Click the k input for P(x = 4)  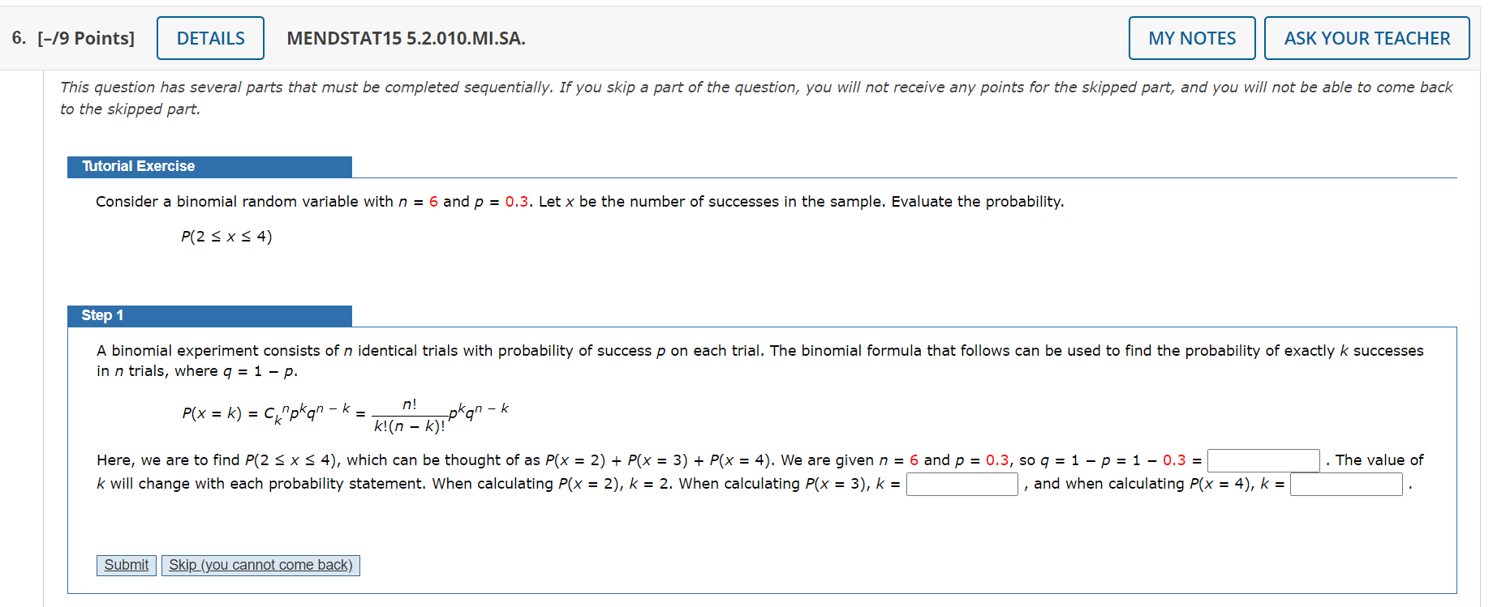(1345, 484)
